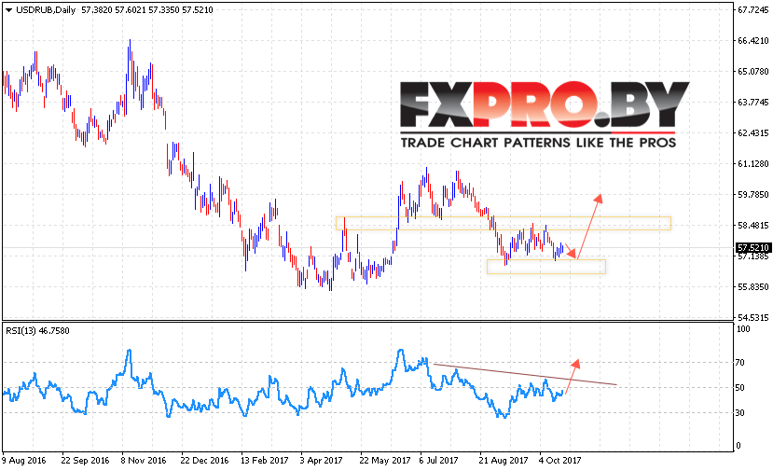Image resolution: width=773 pixels, height=471 pixels.
Task: Click the 21 Aug 2017 date label
Action: [503, 460]
